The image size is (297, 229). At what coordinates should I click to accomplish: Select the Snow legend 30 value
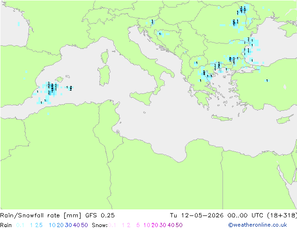point(163,225)
